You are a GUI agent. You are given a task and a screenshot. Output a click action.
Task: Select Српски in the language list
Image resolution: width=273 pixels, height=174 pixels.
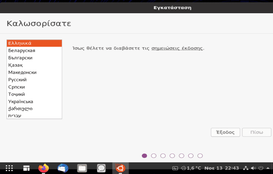tap(34, 87)
